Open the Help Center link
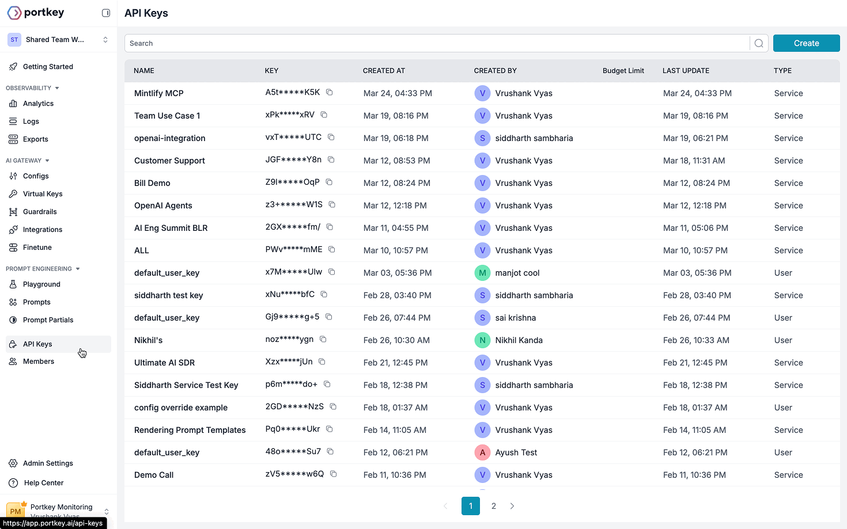 pyautogui.click(x=44, y=483)
